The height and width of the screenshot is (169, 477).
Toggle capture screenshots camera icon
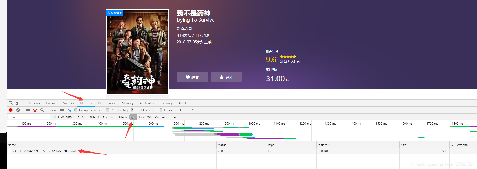[28, 110]
